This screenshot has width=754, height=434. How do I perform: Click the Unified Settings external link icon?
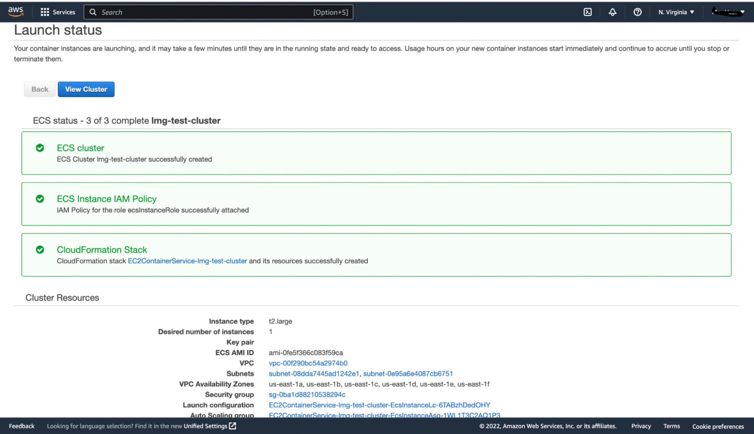(232, 426)
